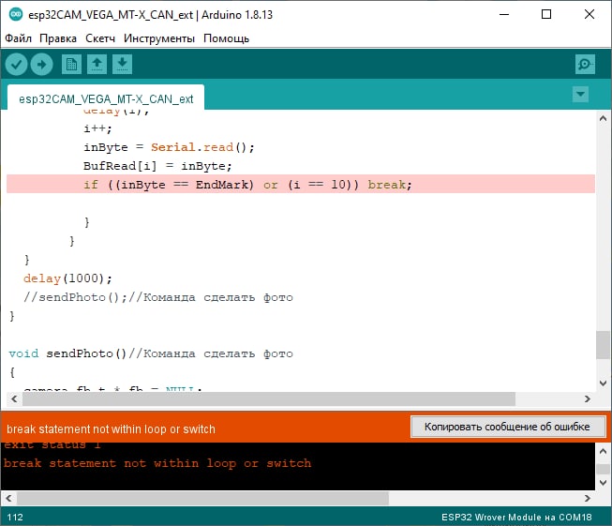Save the sketch with the down-arrow icon
Screen dimensions: 612x526
click(122, 64)
